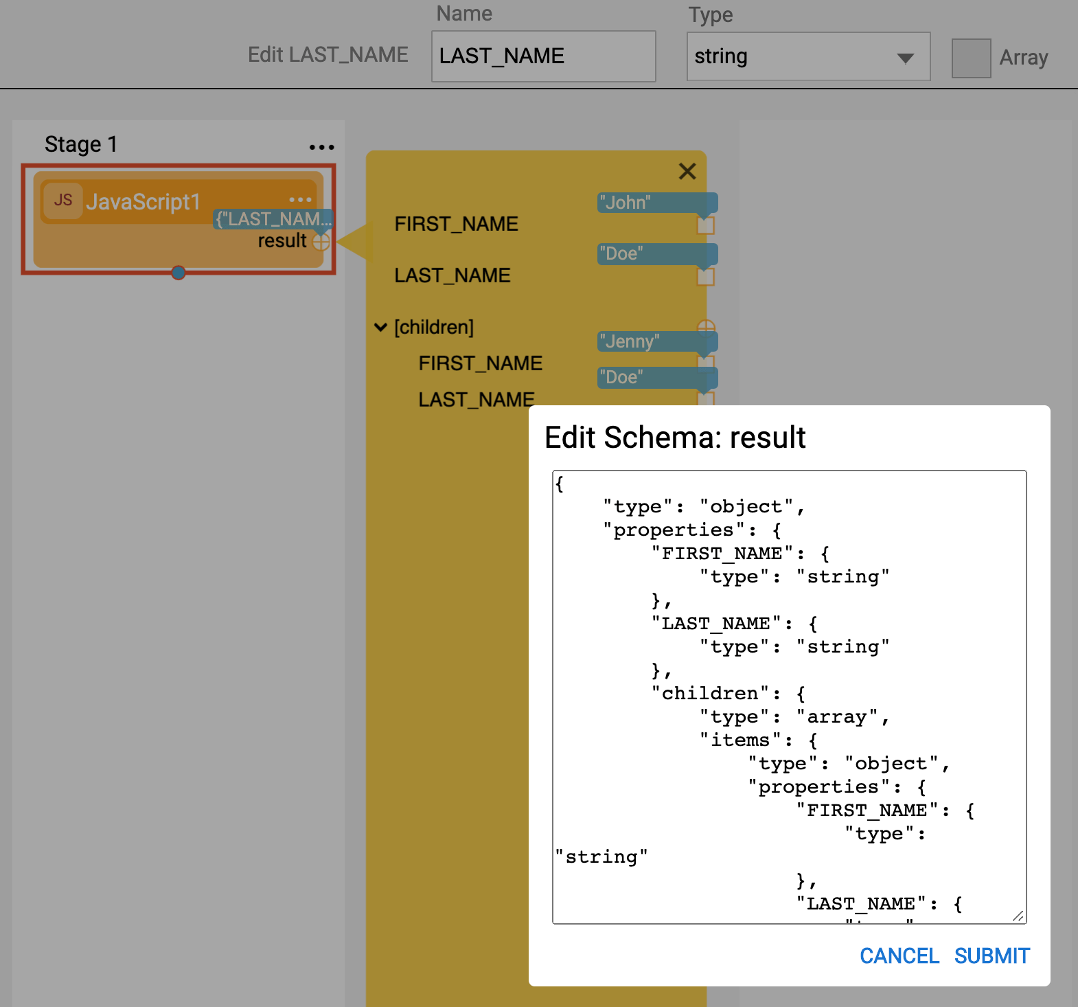Click the Name input field

point(543,56)
